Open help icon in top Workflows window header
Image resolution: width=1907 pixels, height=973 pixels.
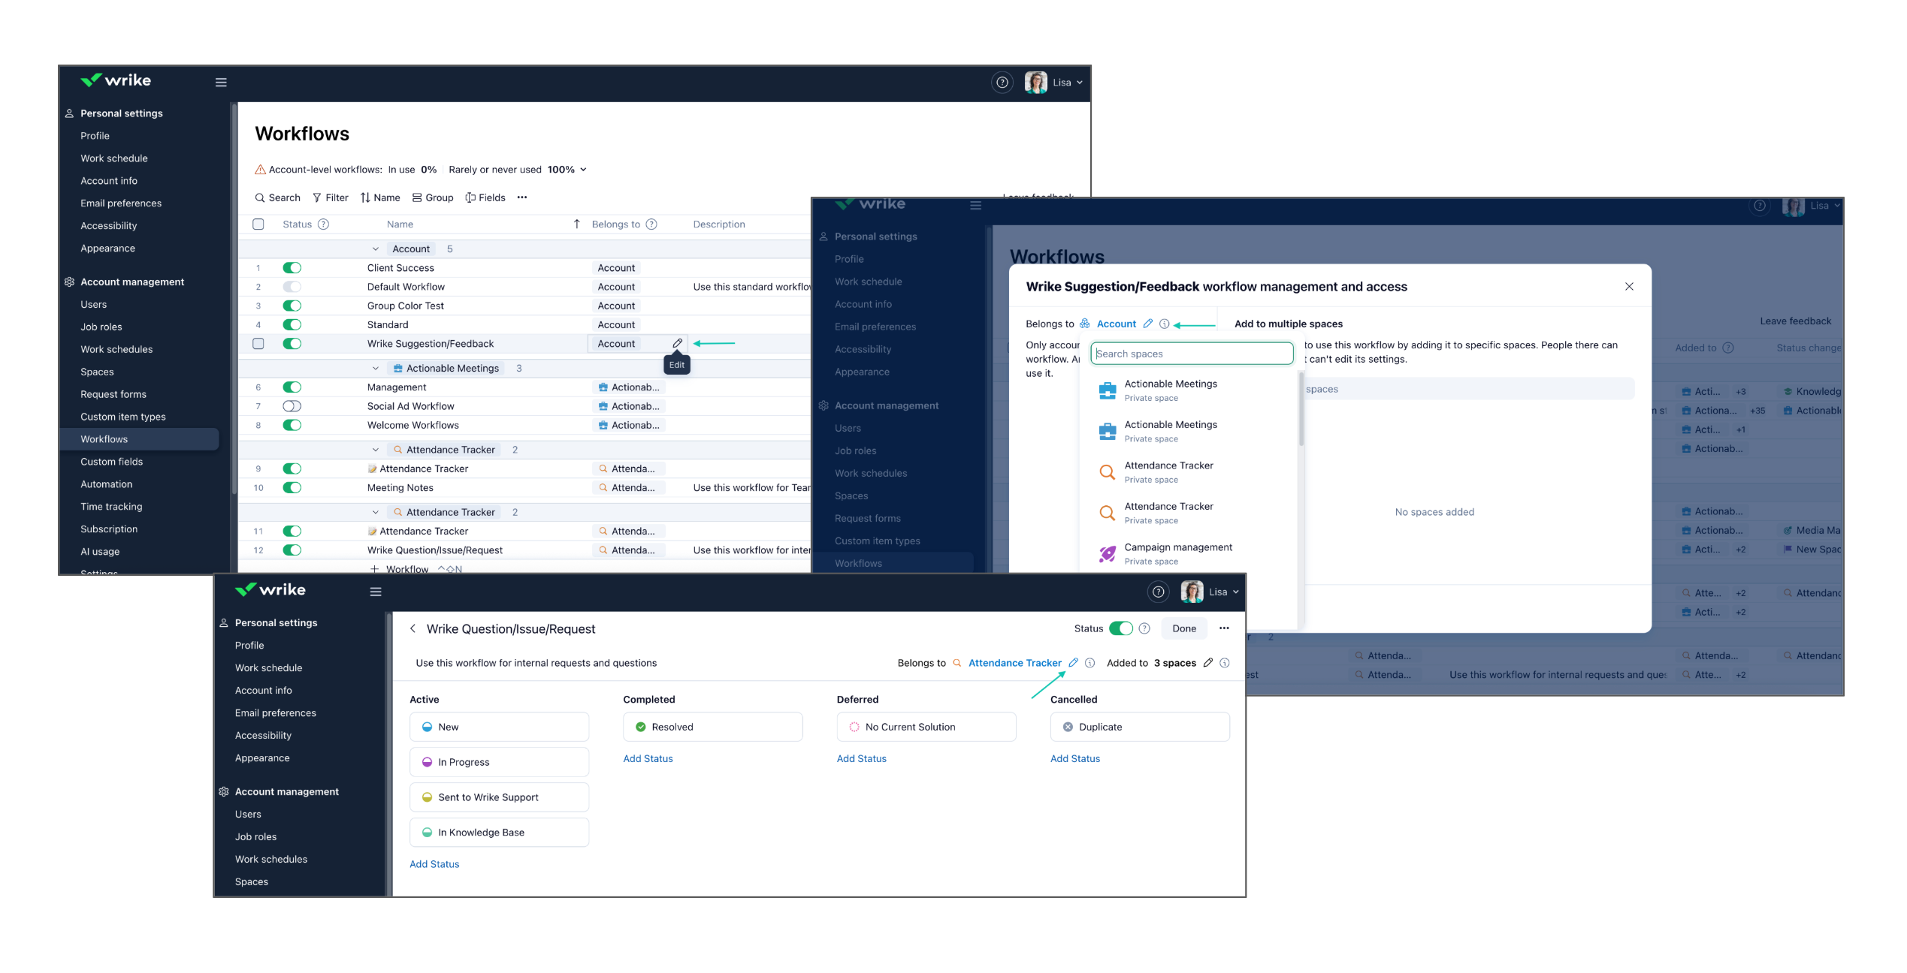tap(1002, 83)
